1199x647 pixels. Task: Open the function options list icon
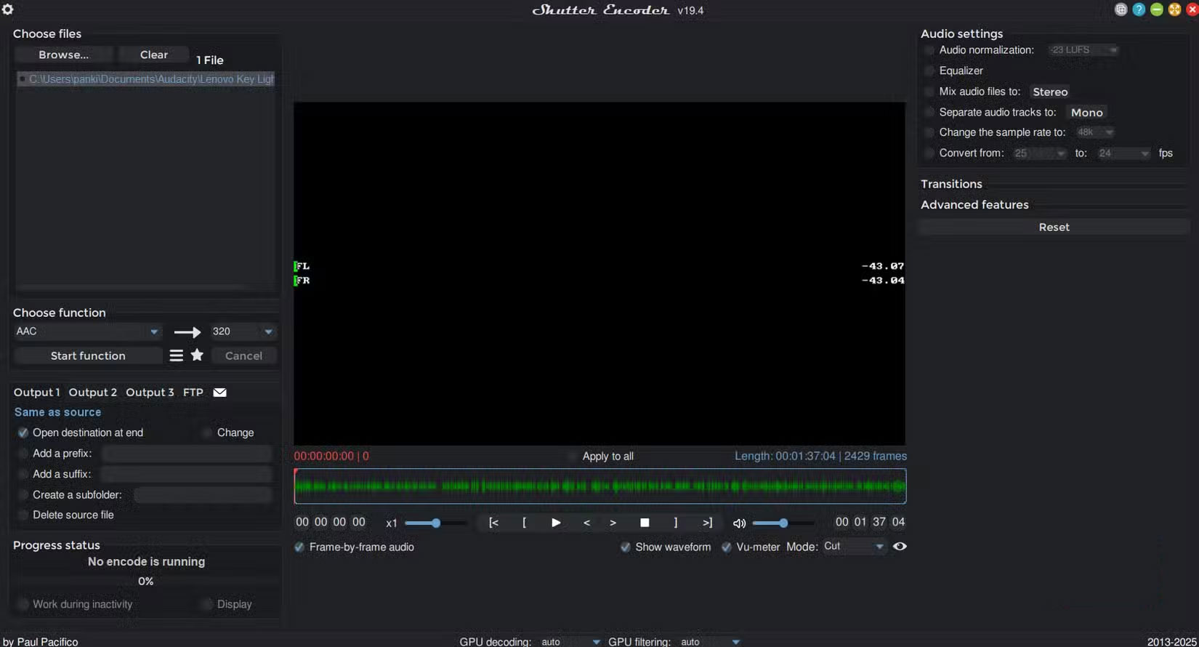(x=176, y=355)
